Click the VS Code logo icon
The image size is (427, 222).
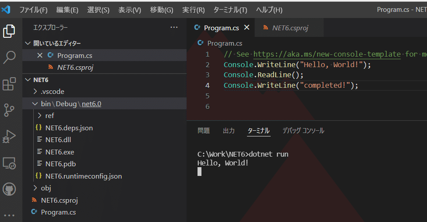[x=6, y=10]
